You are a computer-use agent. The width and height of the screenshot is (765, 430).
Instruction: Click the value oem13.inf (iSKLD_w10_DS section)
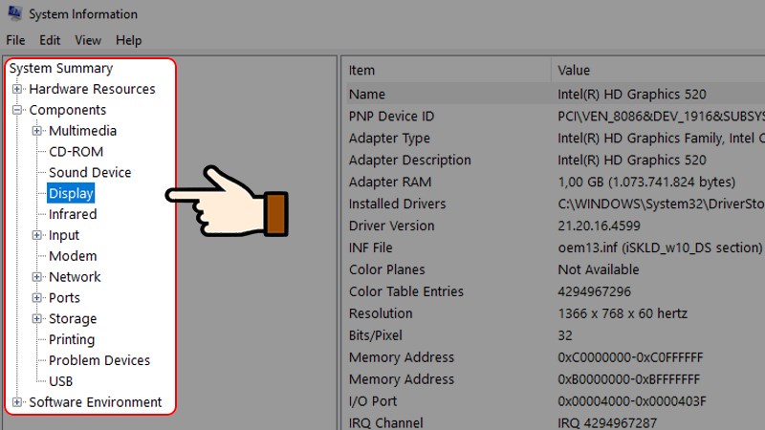coord(660,247)
